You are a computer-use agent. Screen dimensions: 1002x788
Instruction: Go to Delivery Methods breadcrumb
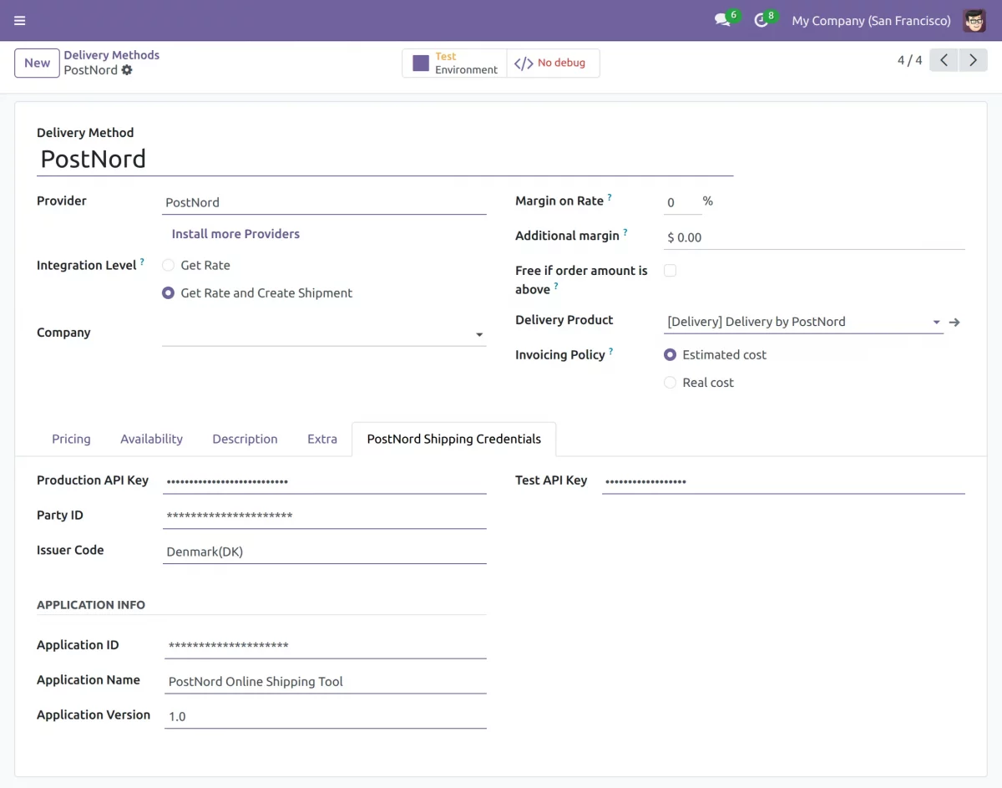pyautogui.click(x=112, y=55)
